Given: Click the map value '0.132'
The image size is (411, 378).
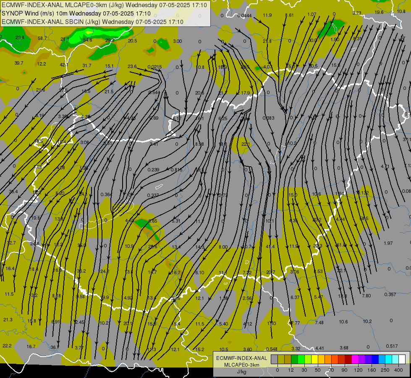Looking at the screenshot, I should tap(363, 193).
